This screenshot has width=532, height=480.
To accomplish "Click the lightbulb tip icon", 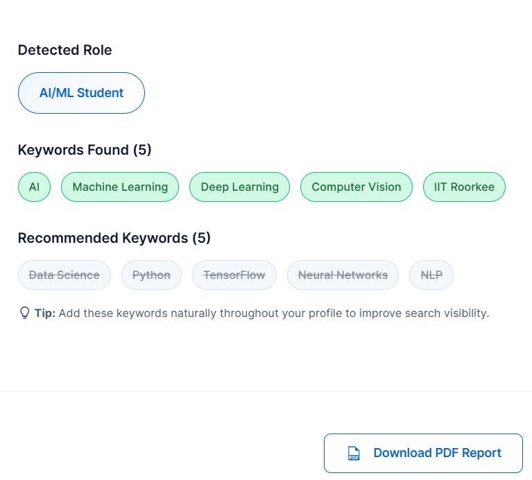I will pos(24,313).
